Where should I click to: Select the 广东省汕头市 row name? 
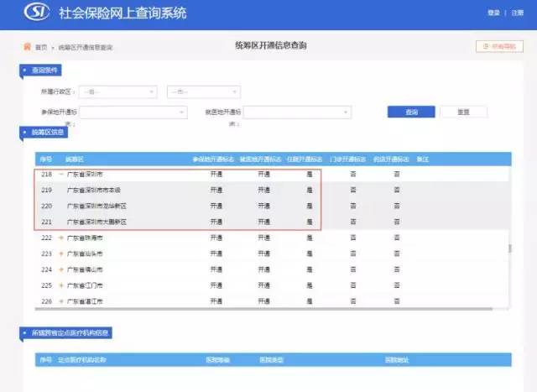click(x=85, y=253)
